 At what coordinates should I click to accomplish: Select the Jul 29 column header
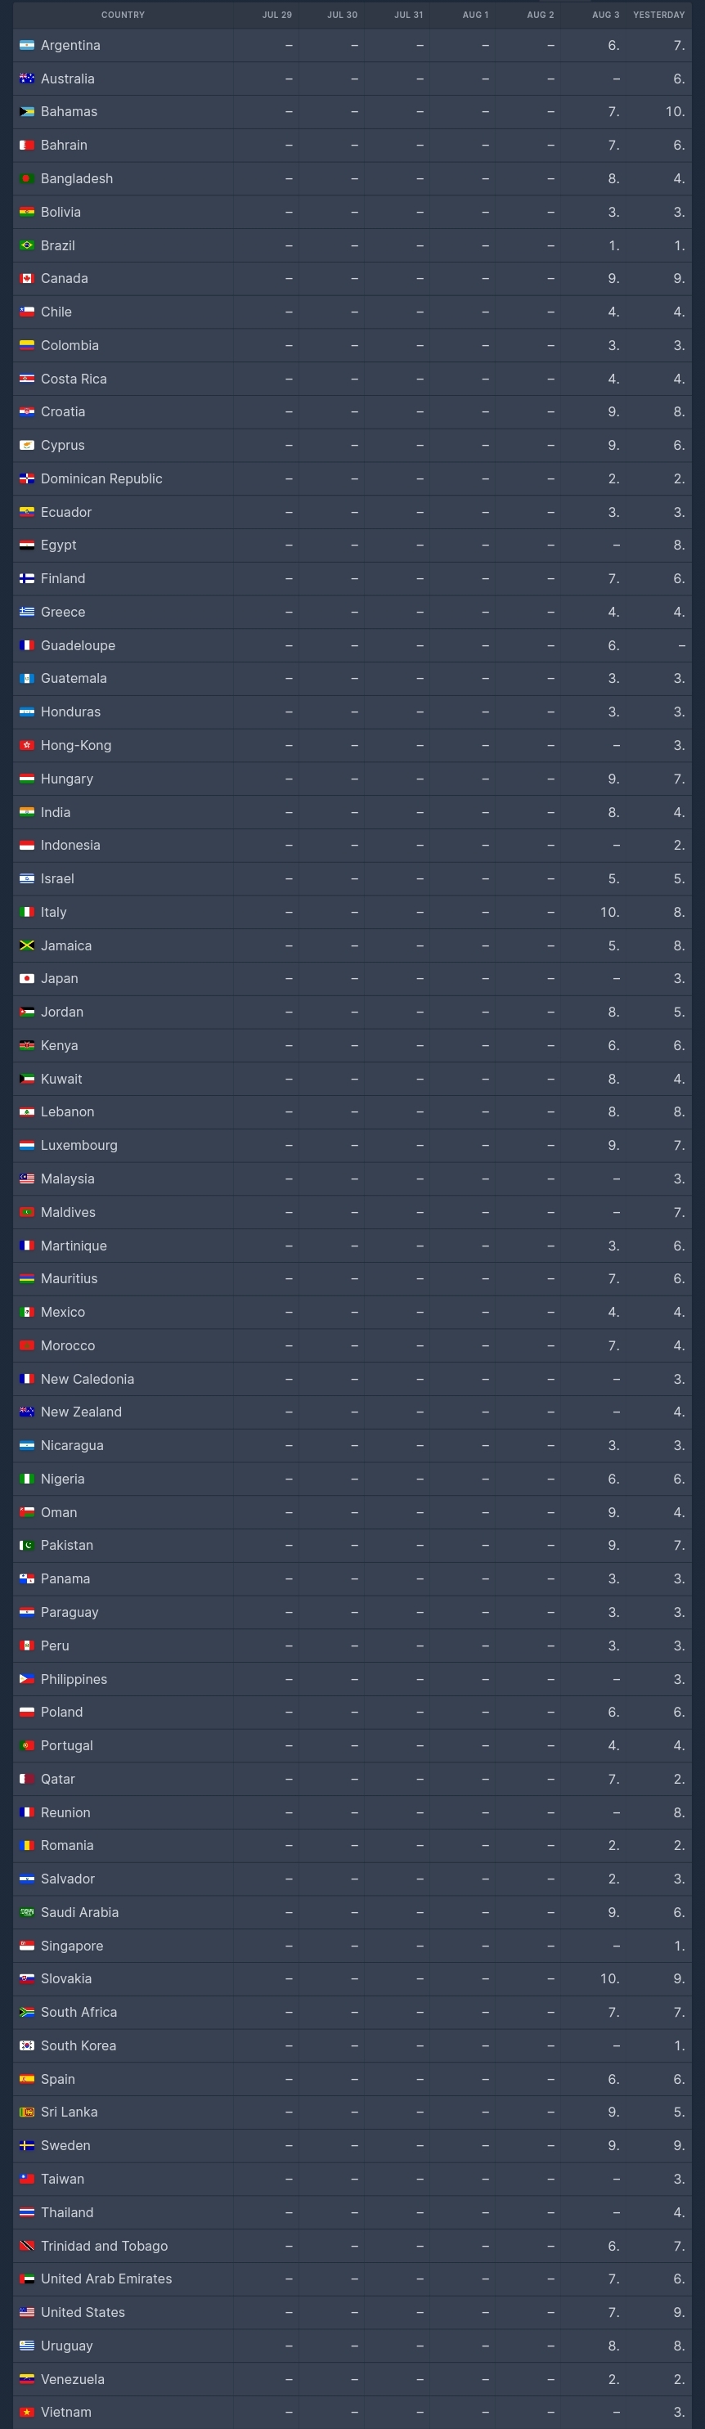tap(276, 15)
